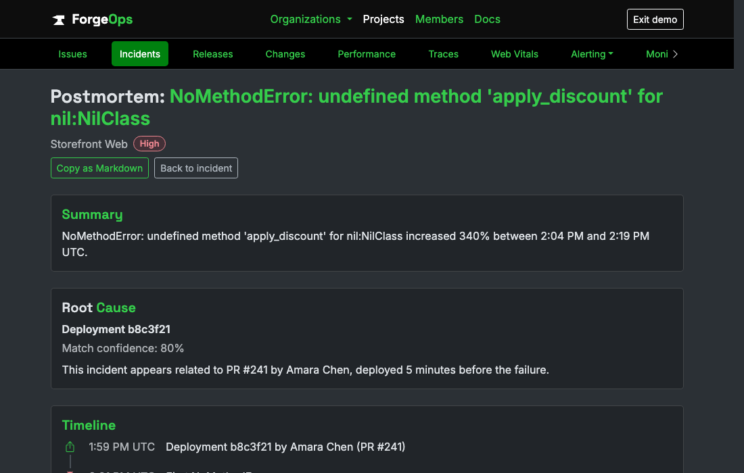The image size is (744, 473).
Task: View the Traces tab
Action: pyautogui.click(x=443, y=54)
